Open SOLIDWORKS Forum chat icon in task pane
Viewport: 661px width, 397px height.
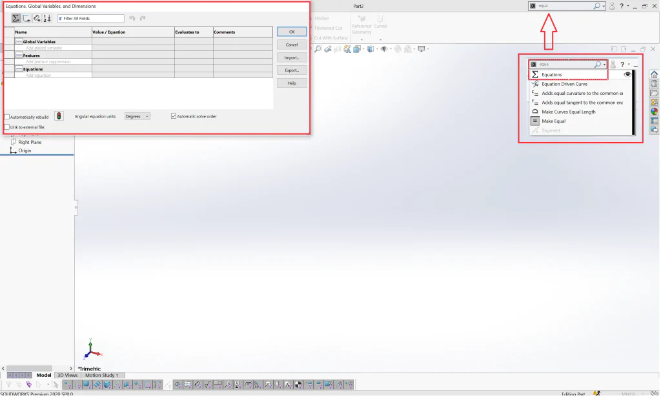[x=655, y=130]
